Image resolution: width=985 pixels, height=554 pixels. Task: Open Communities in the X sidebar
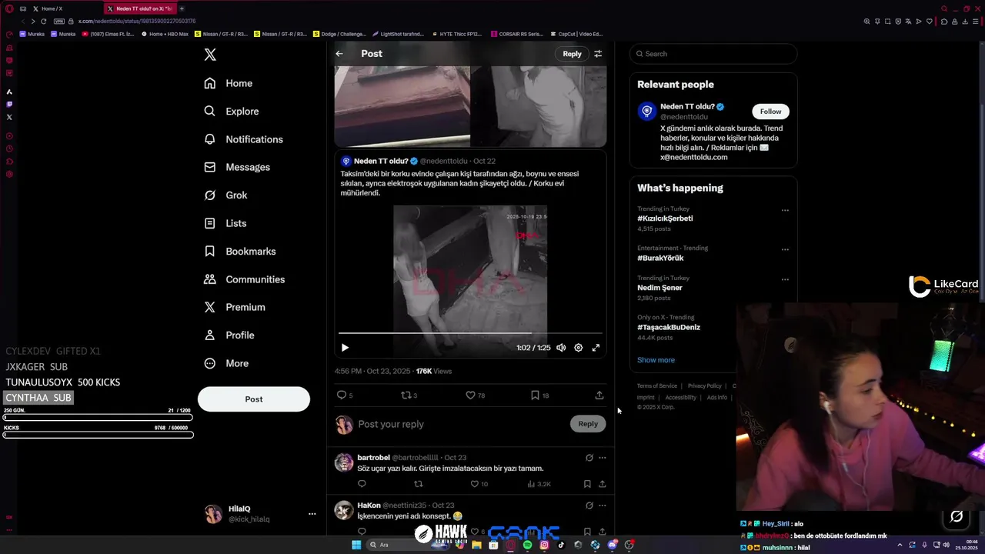coord(244,279)
